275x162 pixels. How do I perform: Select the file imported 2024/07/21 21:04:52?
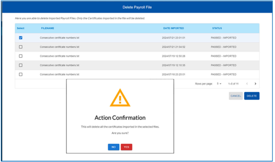[x=21, y=47]
